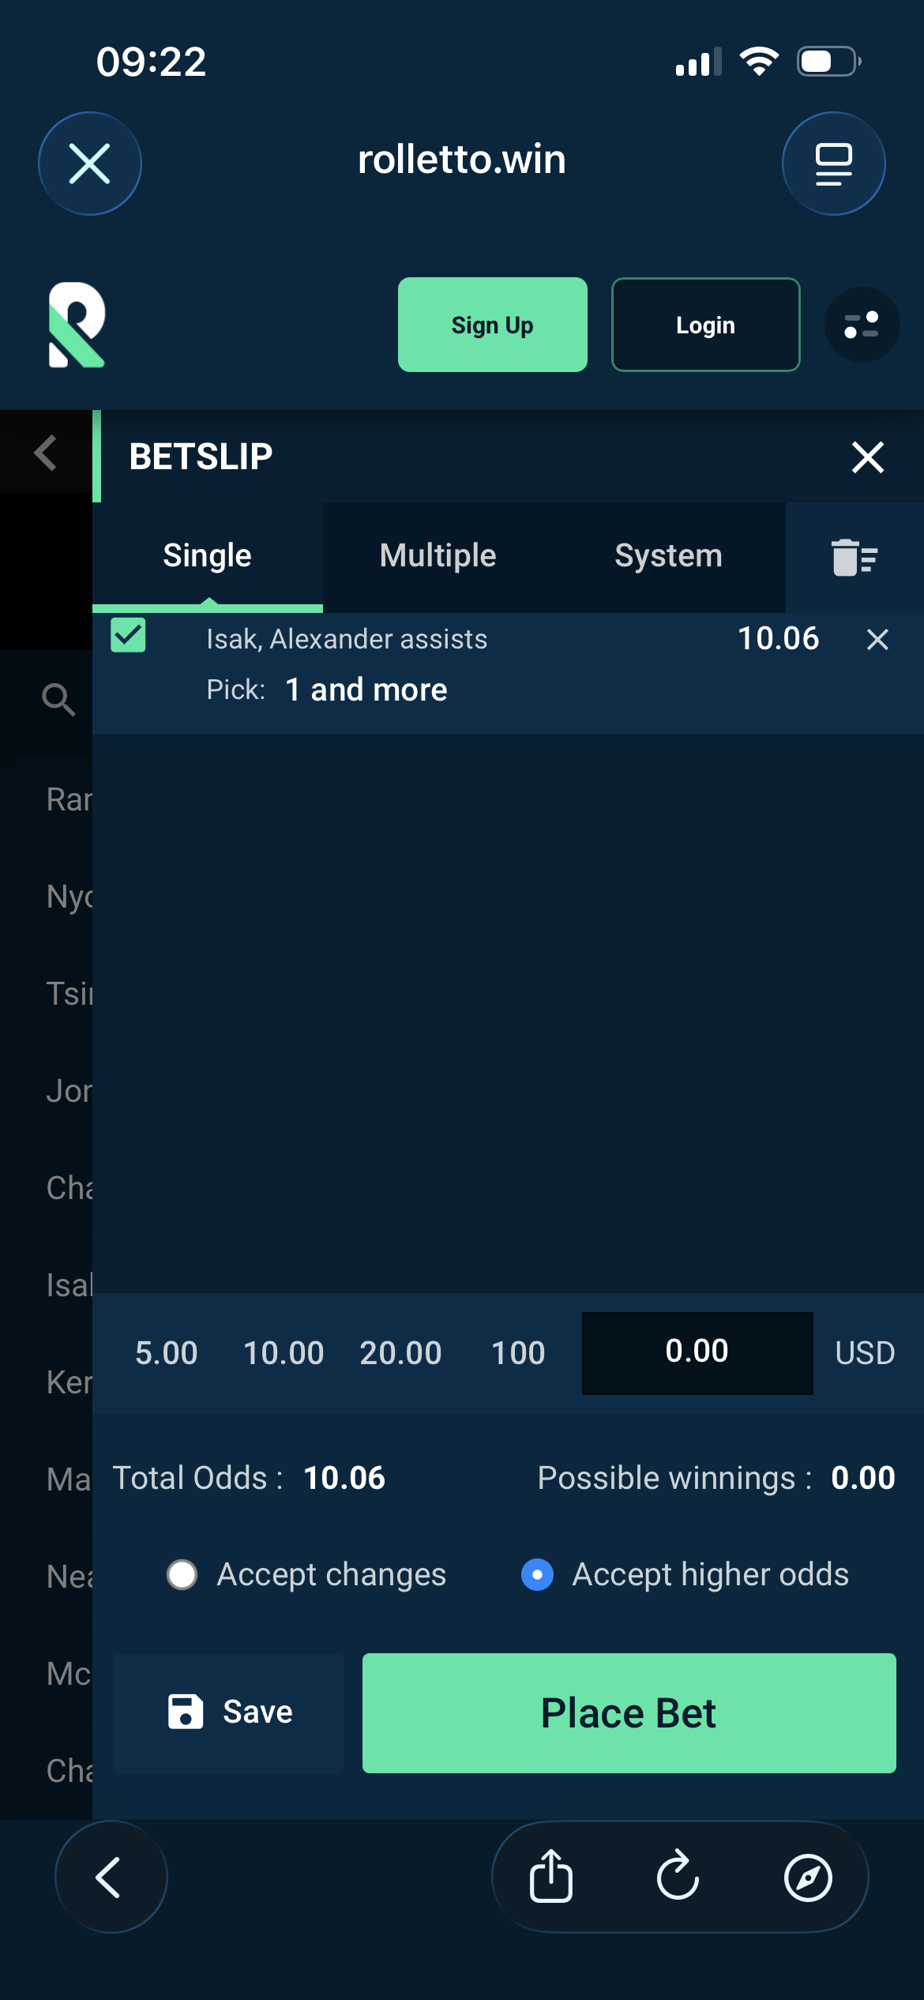Choose the 20.00 quick stake amount
The height and width of the screenshot is (2000, 924).
point(400,1353)
